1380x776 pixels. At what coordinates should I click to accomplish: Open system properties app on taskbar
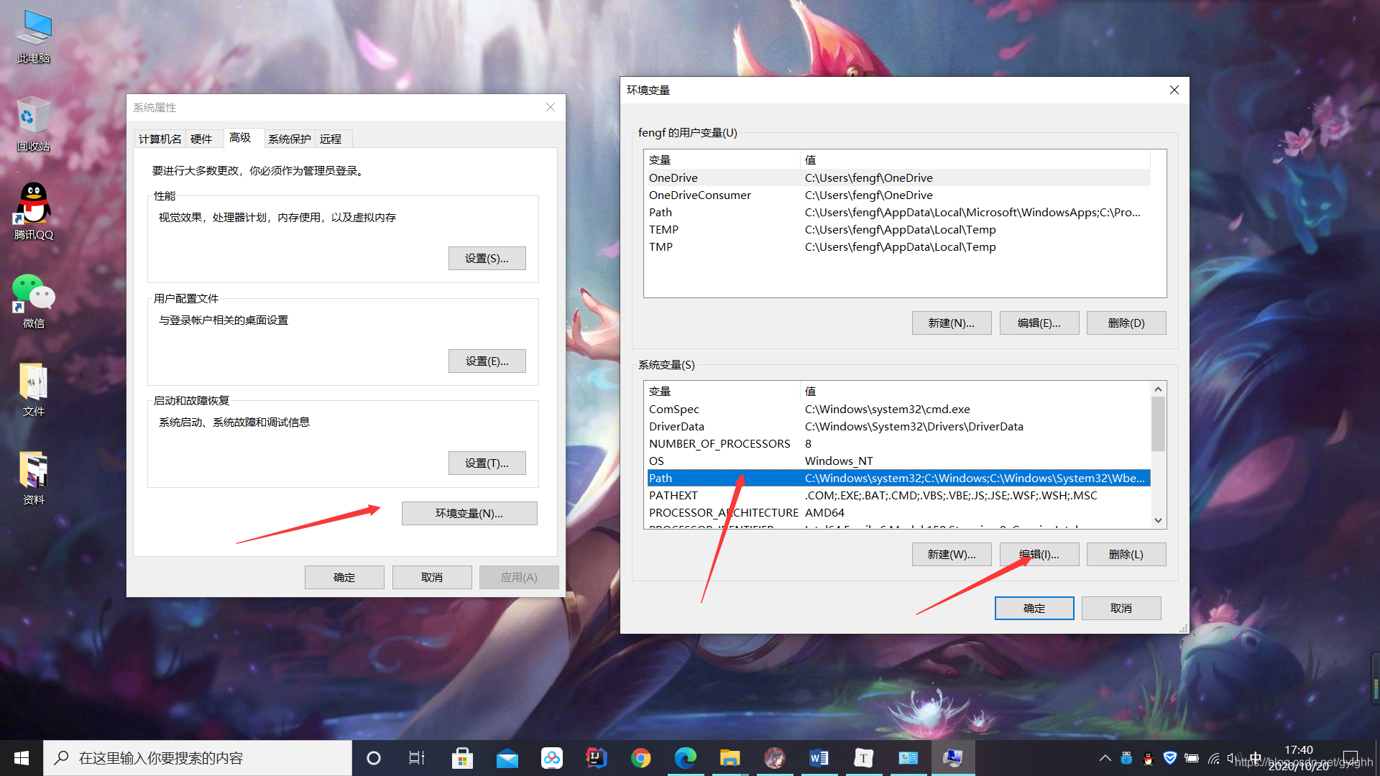[x=953, y=758]
